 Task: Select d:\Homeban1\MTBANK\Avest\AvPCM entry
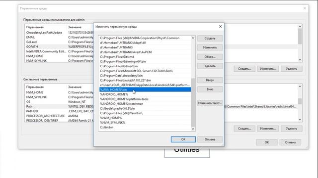point(145,52)
